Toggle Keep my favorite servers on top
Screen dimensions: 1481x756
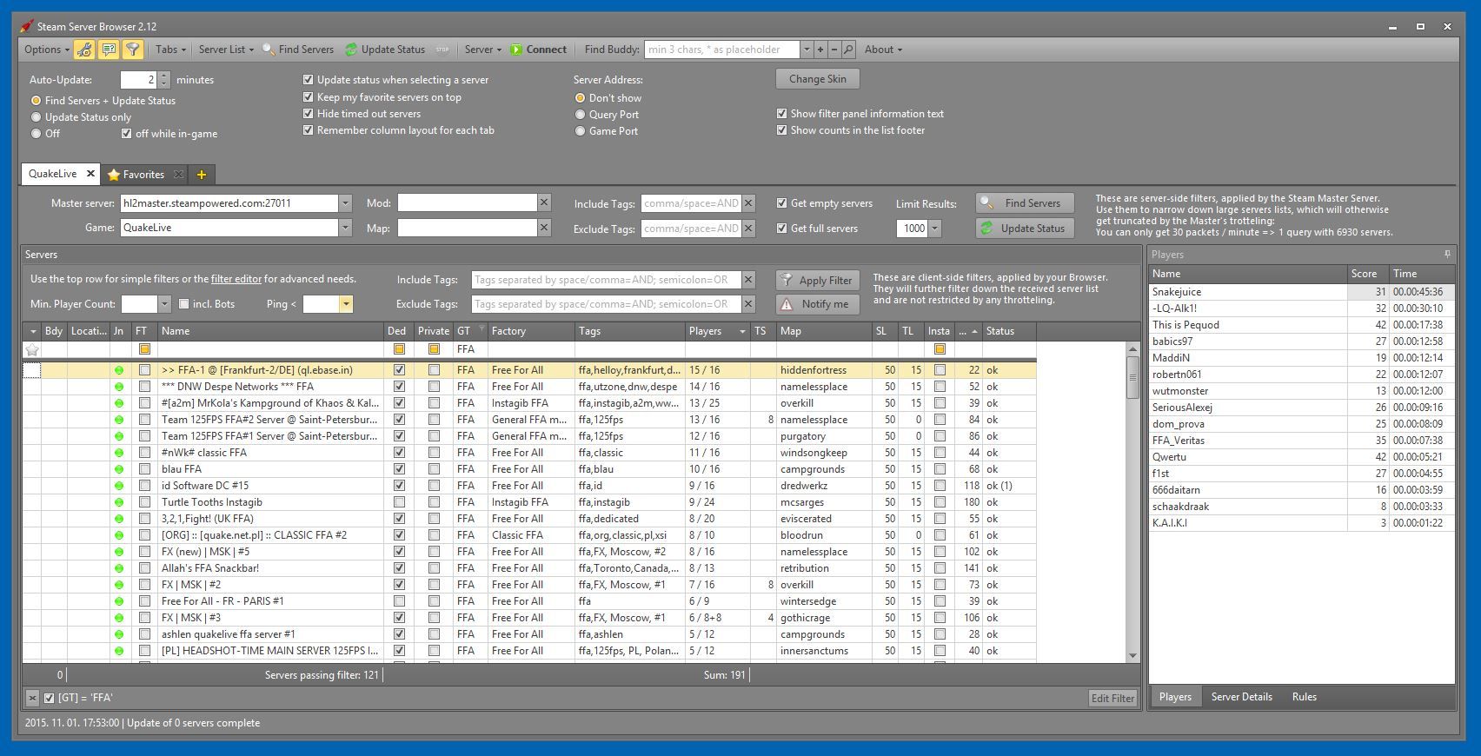click(x=308, y=97)
